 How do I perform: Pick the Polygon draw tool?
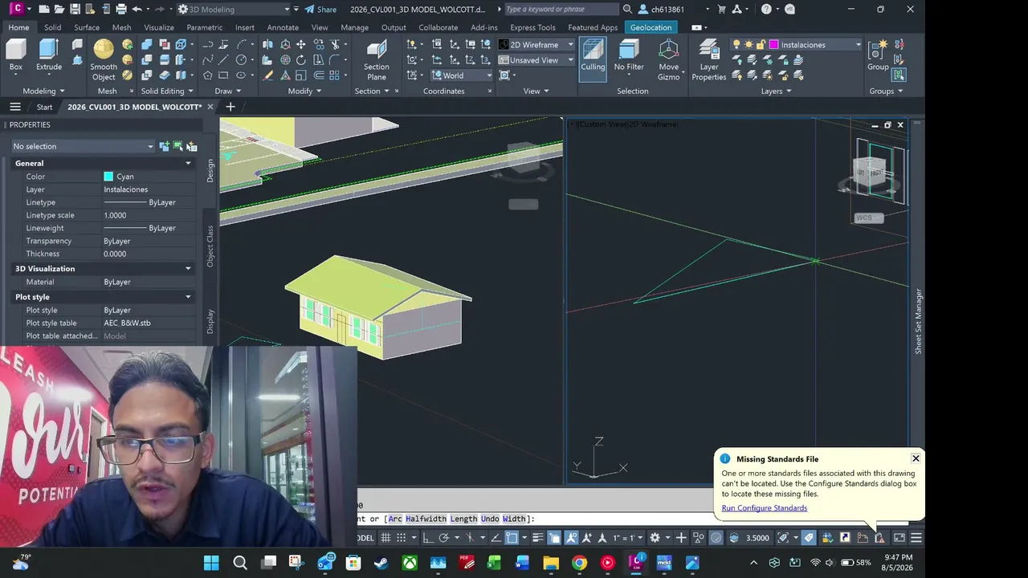(208, 75)
